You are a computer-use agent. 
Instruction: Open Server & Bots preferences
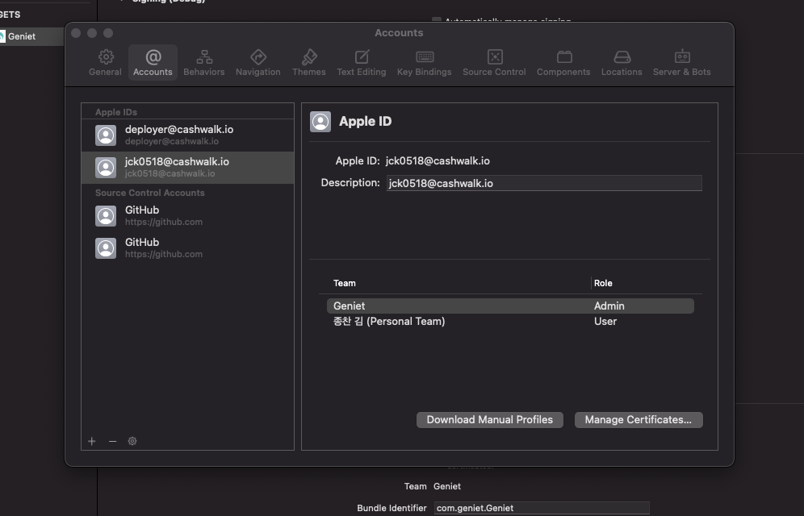pyautogui.click(x=682, y=62)
